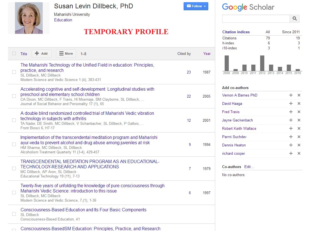Click the 9 citations count link

pyautogui.click(x=190, y=144)
